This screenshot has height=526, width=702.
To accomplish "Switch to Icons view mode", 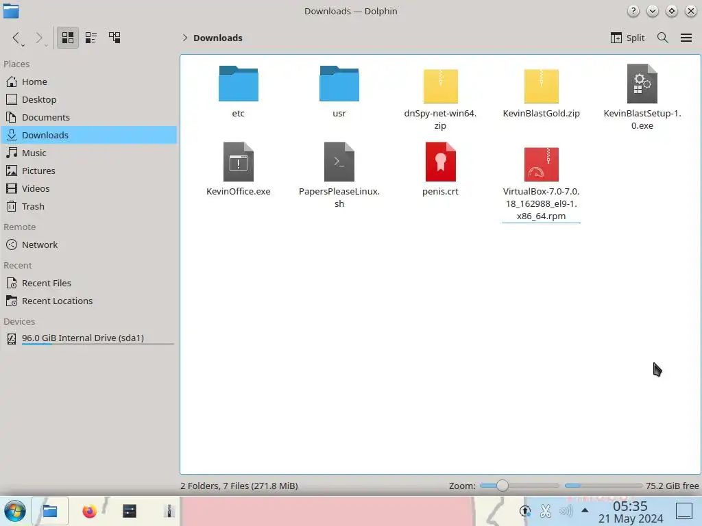I will coord(68,38).
